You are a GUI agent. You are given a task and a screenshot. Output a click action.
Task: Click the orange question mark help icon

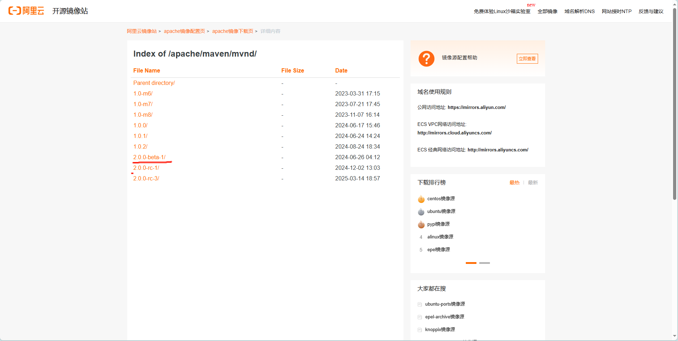pos(426,58)
